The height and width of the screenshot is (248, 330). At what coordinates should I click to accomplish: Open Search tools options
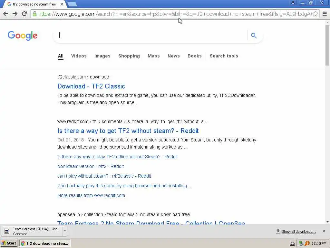tap(224, 56)
